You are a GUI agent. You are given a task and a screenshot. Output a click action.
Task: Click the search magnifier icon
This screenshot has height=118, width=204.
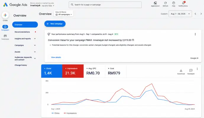click(x=72, y=5)
